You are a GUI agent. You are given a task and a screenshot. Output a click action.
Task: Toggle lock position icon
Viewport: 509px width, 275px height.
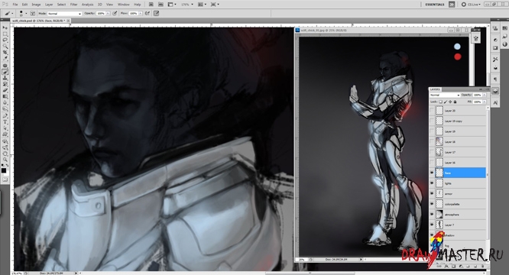tap(450, 102)
